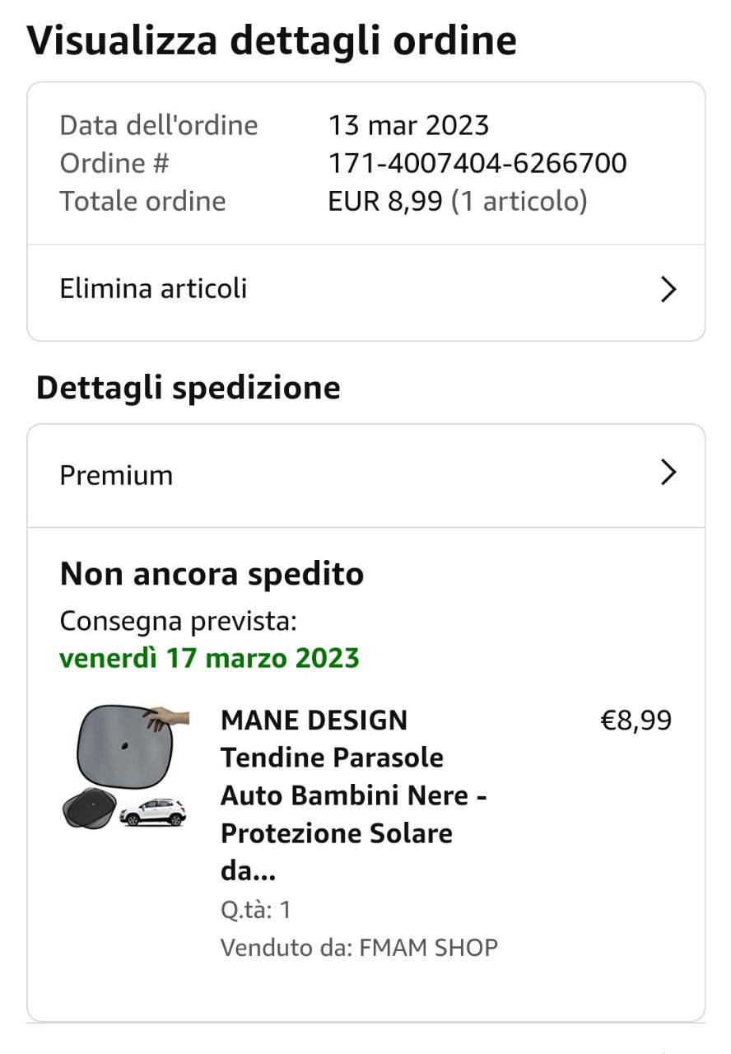Tap the Data dell'ordine label
The image size is (731, 1054).
click(158, 125)
